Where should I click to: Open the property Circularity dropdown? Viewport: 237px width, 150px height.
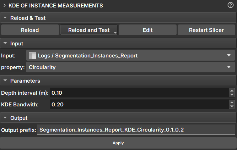228,67
